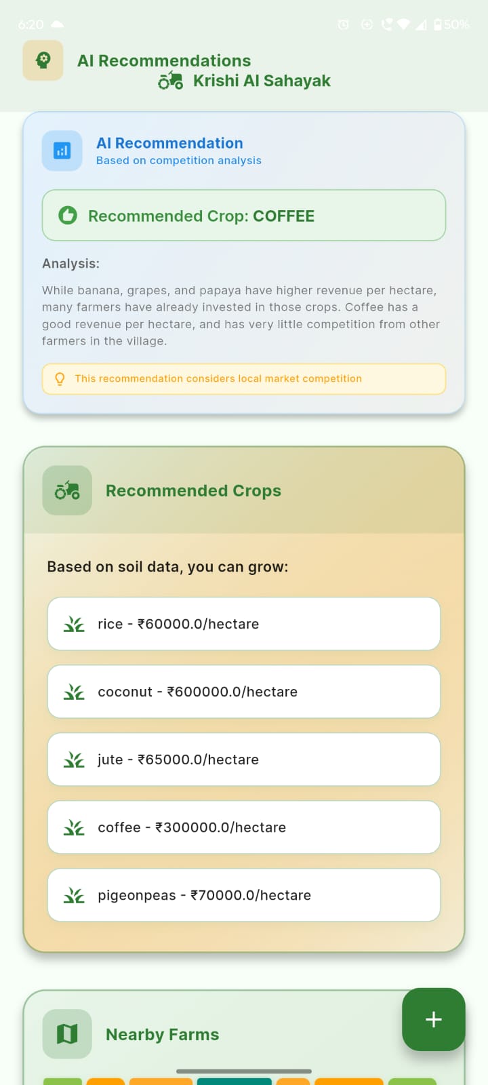488x1085 pixels.
Task: Click the Recommended Crop: COFFEE banner
Action: tap(244, 216)
